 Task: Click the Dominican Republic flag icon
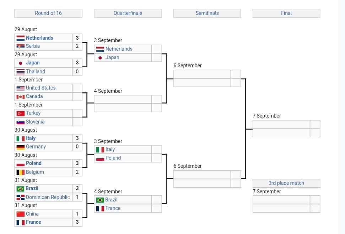pos(21,198)
